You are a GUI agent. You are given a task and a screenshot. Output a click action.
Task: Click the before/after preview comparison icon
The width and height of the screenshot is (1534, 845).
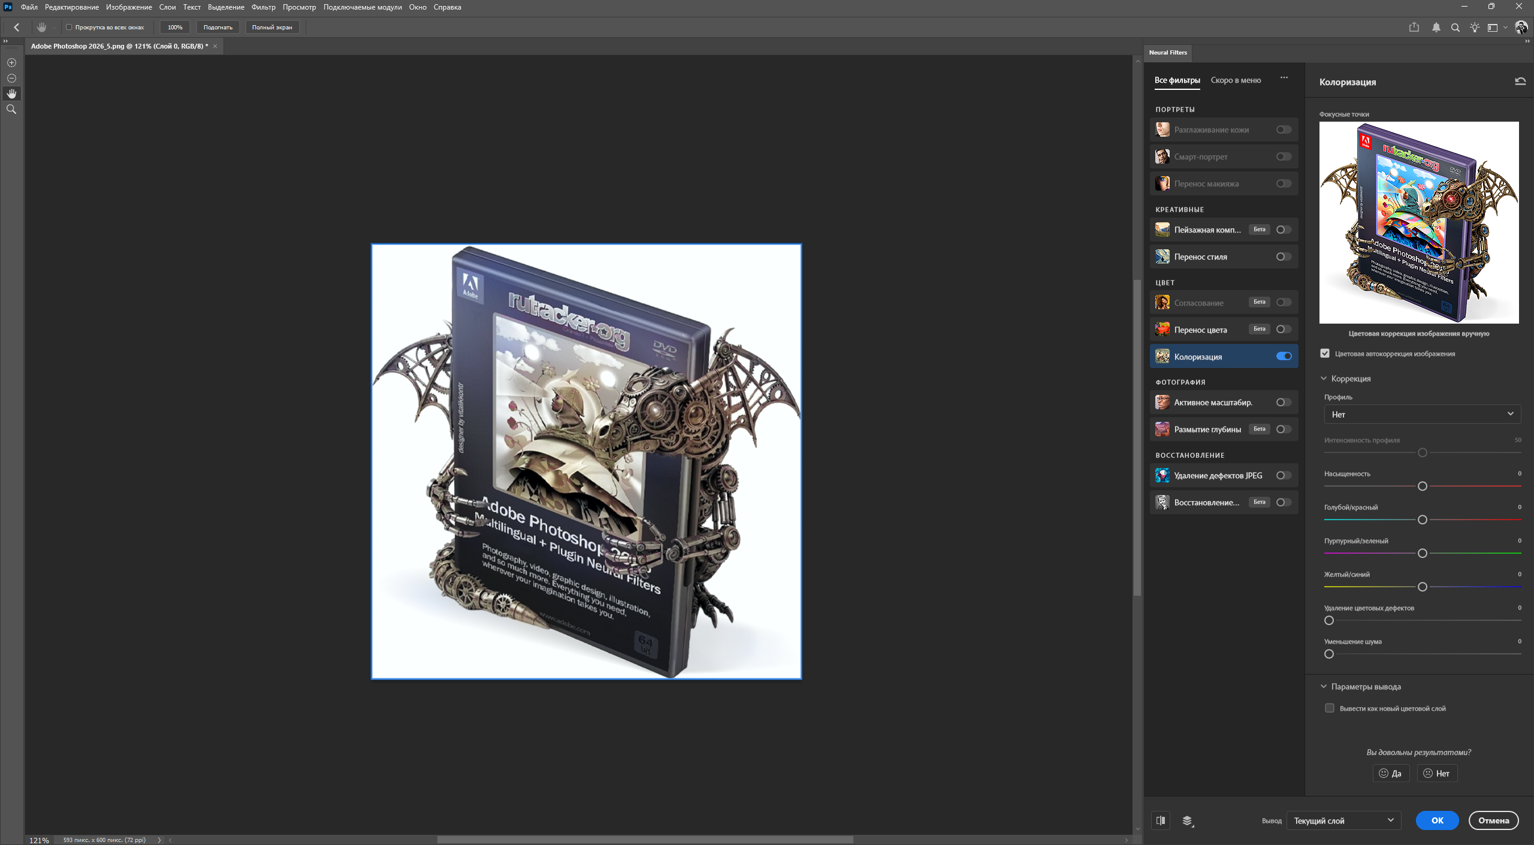tap(1161, 820)
